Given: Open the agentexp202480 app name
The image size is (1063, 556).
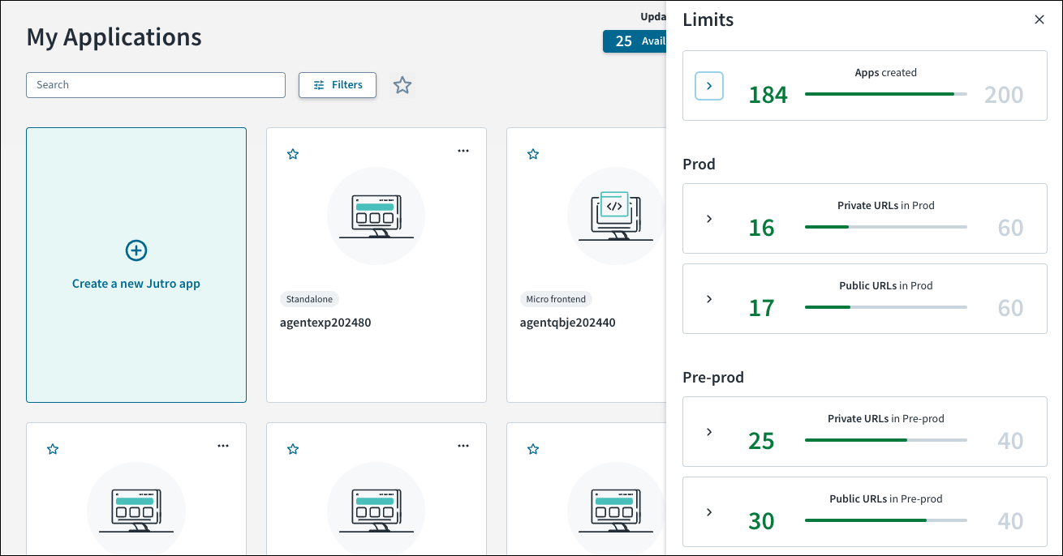Looking at the screenshot, I should (x=325, y=323).
